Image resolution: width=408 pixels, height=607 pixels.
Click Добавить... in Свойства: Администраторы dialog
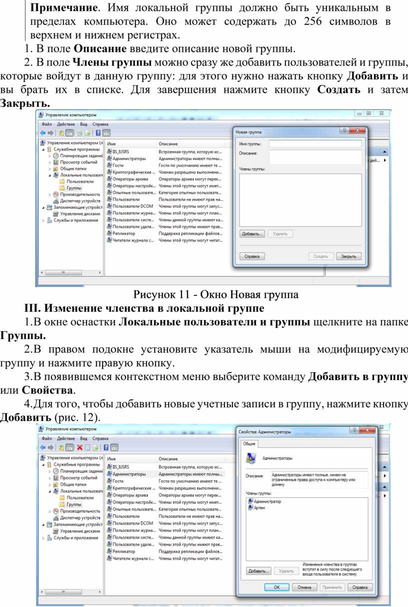258,570
